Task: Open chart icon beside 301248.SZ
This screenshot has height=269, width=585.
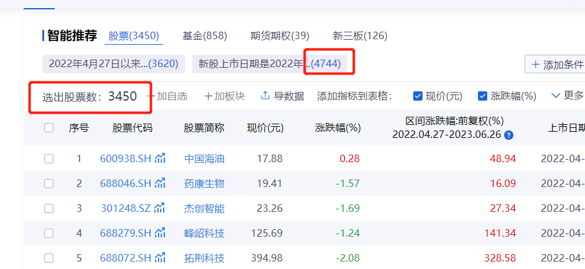Action: tap(160, 208)
